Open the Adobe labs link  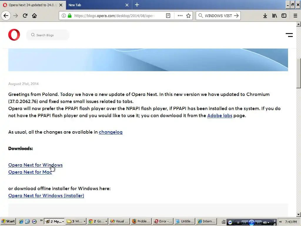point(220,115)
